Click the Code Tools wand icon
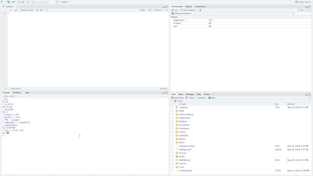The image size is (313, 176). click(41, 10)
